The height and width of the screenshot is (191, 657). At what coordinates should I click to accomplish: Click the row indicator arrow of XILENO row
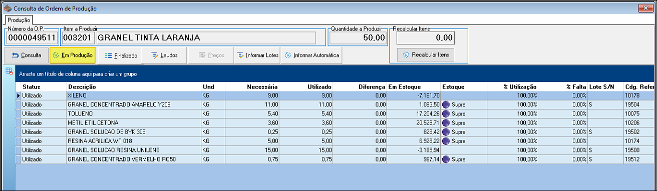(19, 95)
